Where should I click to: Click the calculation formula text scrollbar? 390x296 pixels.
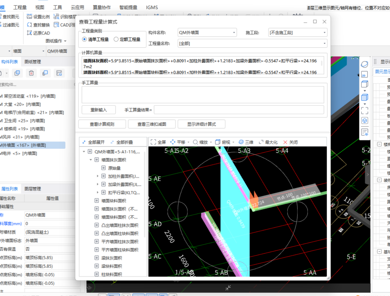tap(322, 64)
